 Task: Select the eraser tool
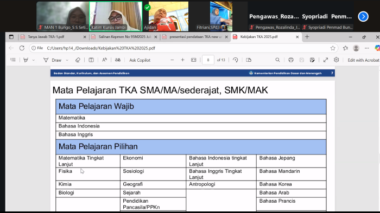point(78,60)
